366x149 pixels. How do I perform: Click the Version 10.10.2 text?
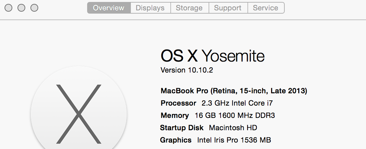(187, 70)
